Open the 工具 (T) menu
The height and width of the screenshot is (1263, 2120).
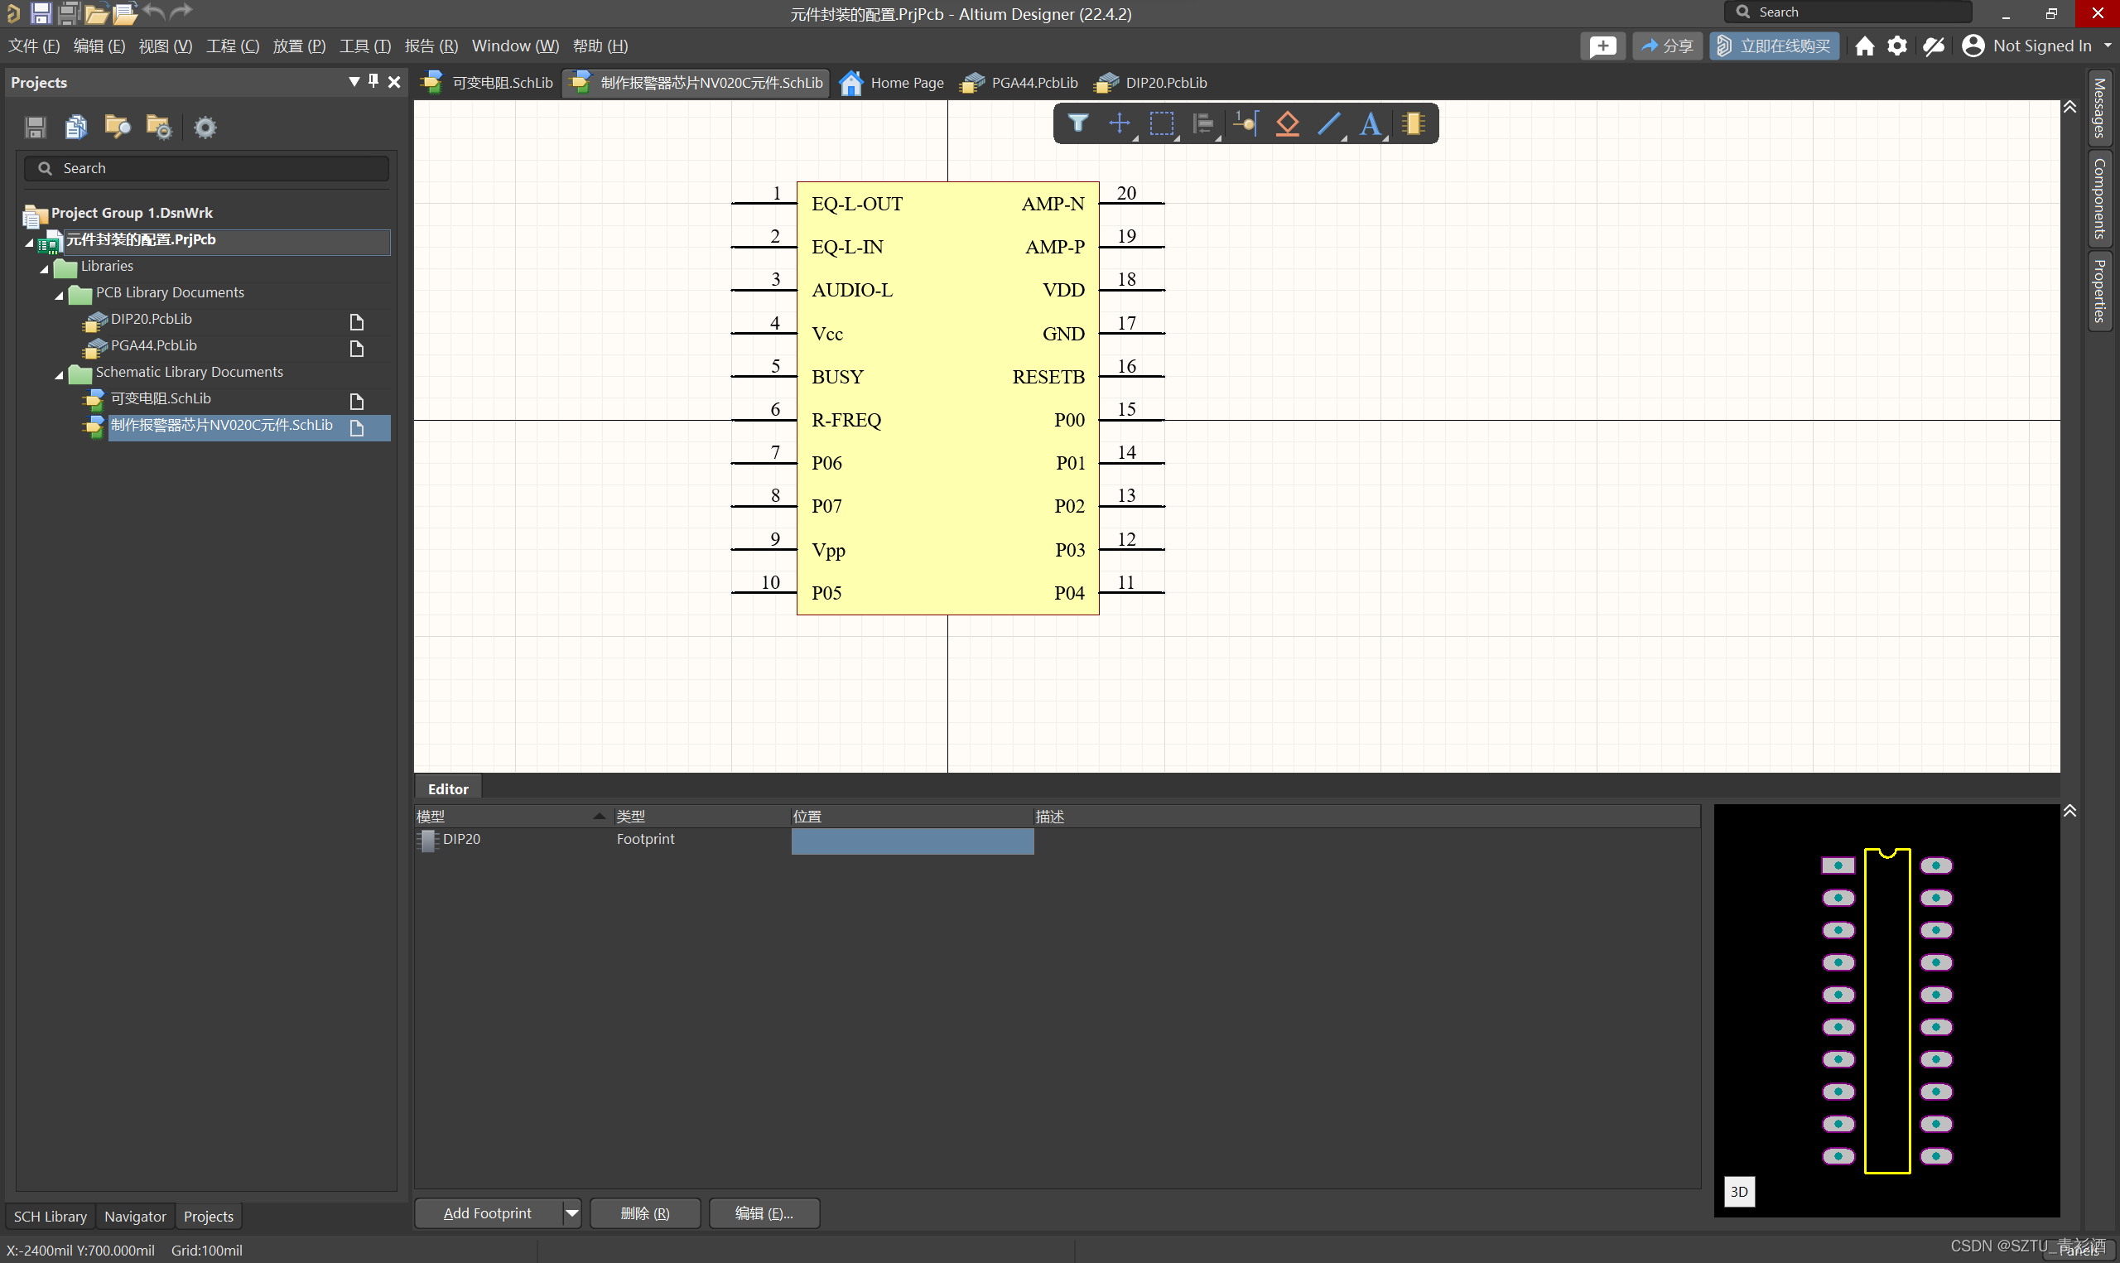(x=365, y=46)
